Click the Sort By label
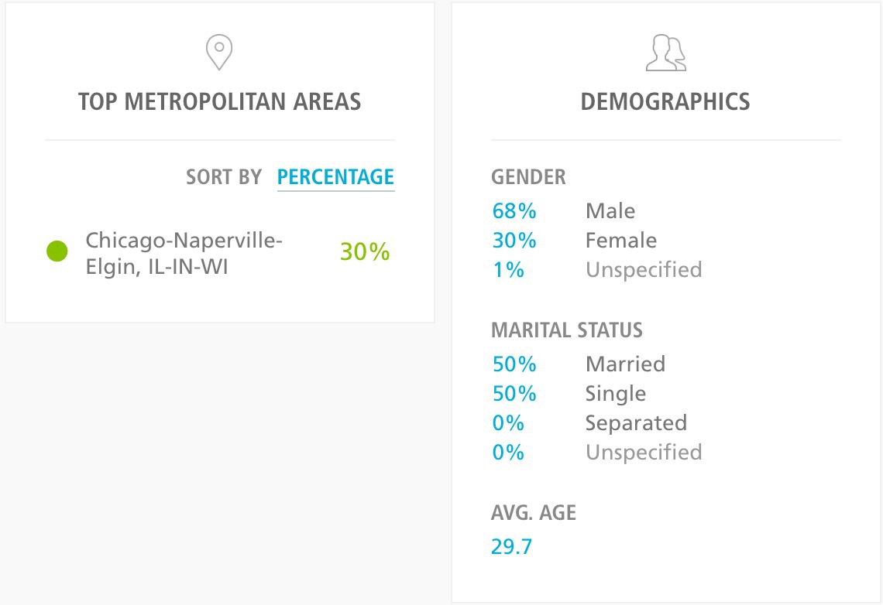The height and width of the screenshot is (605, 883). 224,177
